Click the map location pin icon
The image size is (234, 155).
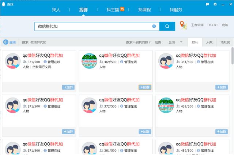click(x=184, y=26)
